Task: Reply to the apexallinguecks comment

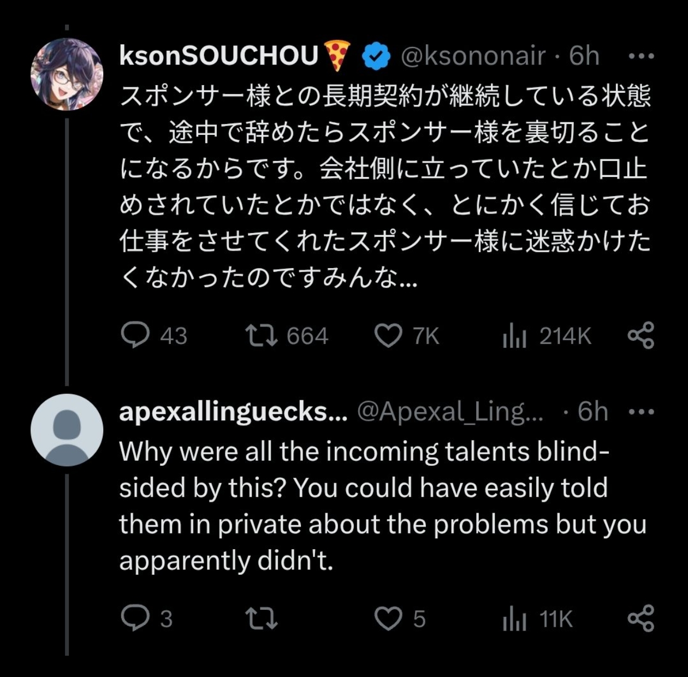Action: [x=135, y=618]
